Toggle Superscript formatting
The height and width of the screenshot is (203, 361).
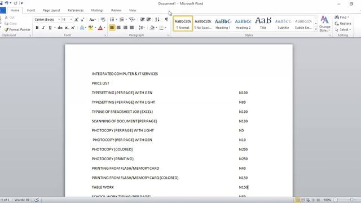coord(73,28)
